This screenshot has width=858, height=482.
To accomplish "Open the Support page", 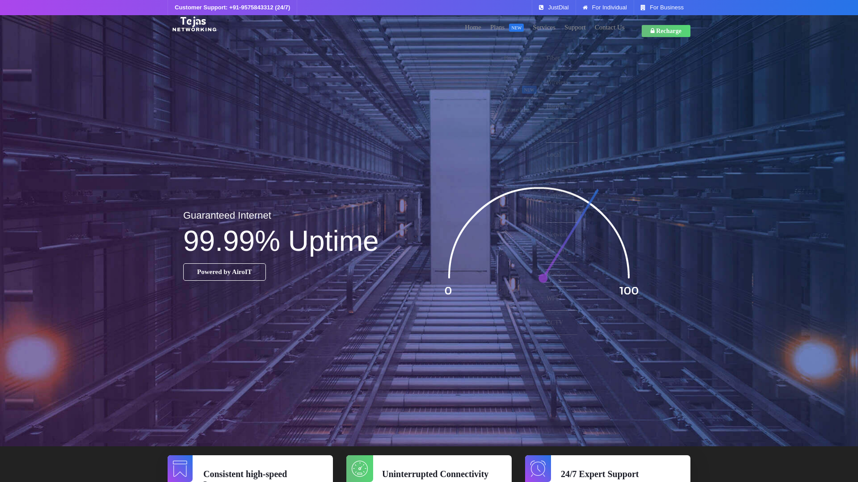I will [575, 27].
